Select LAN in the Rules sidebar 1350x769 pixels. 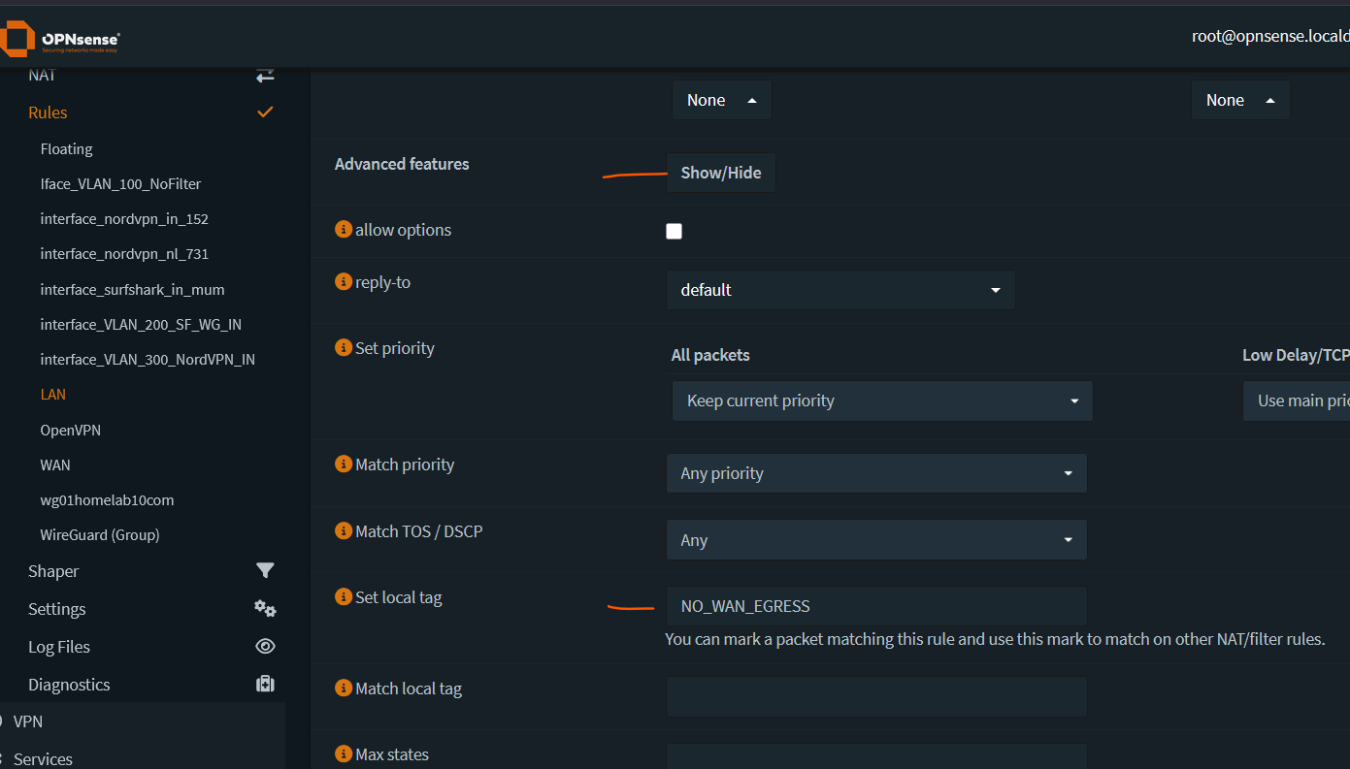(53, 395)
